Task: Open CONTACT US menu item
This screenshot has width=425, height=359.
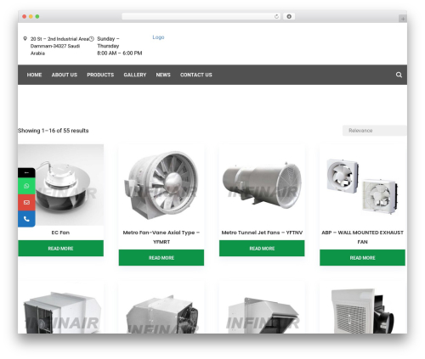Action: click(196, 75)
